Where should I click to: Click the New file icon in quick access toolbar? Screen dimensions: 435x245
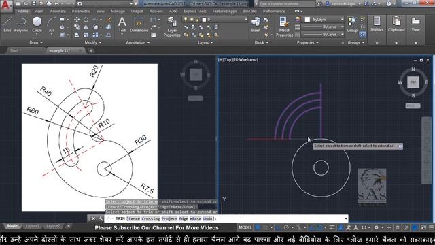pos(18,4)
